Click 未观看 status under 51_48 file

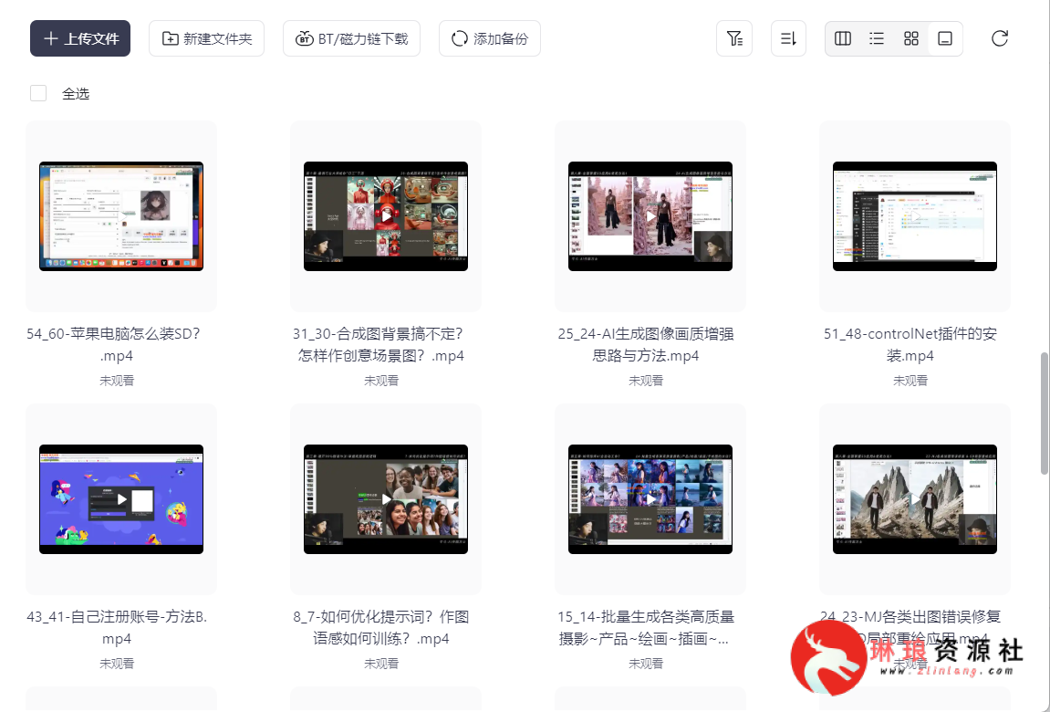(910, 381)
